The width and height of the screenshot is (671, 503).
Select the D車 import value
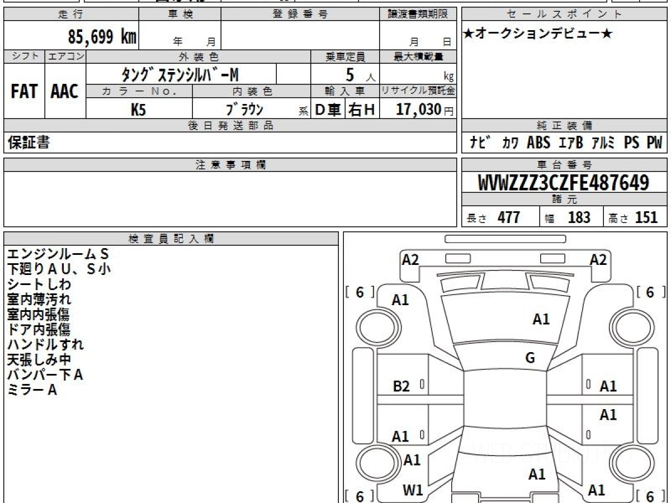(x=328, y=110)
